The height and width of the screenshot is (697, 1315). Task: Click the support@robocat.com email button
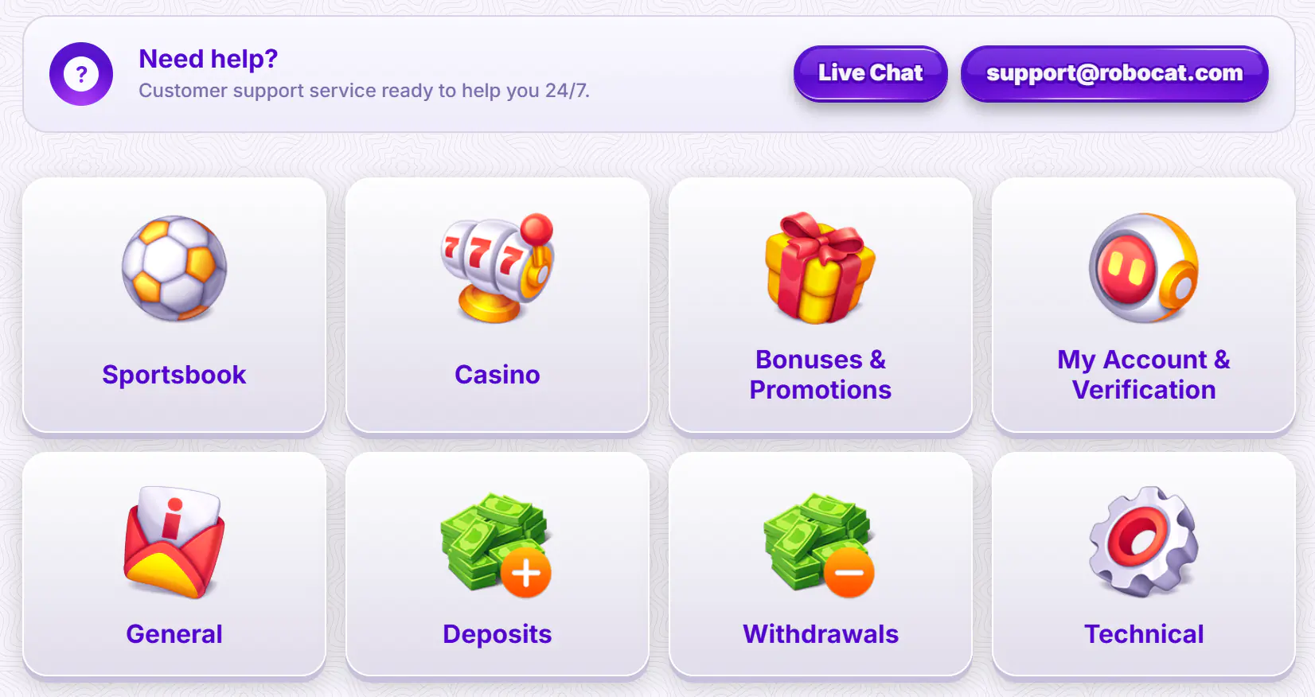1114,73
